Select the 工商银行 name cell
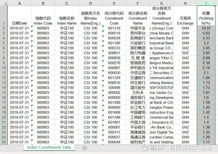Image resolution: width=218 pixels, height=154 pixels. (x=138, y=117)
